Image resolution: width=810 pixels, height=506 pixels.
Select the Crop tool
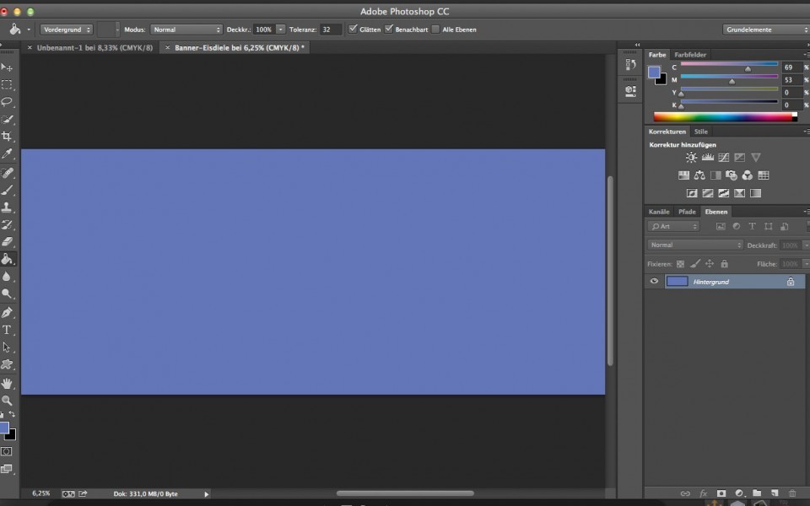7,137
